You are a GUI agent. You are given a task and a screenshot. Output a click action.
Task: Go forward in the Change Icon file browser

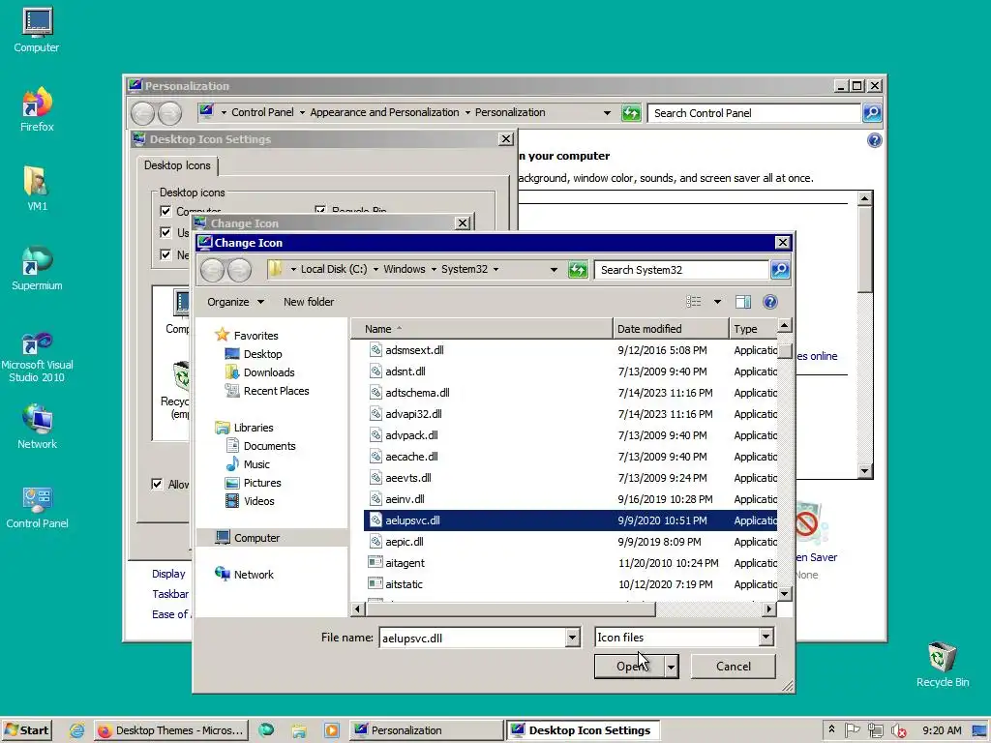[x=239, y=271]
